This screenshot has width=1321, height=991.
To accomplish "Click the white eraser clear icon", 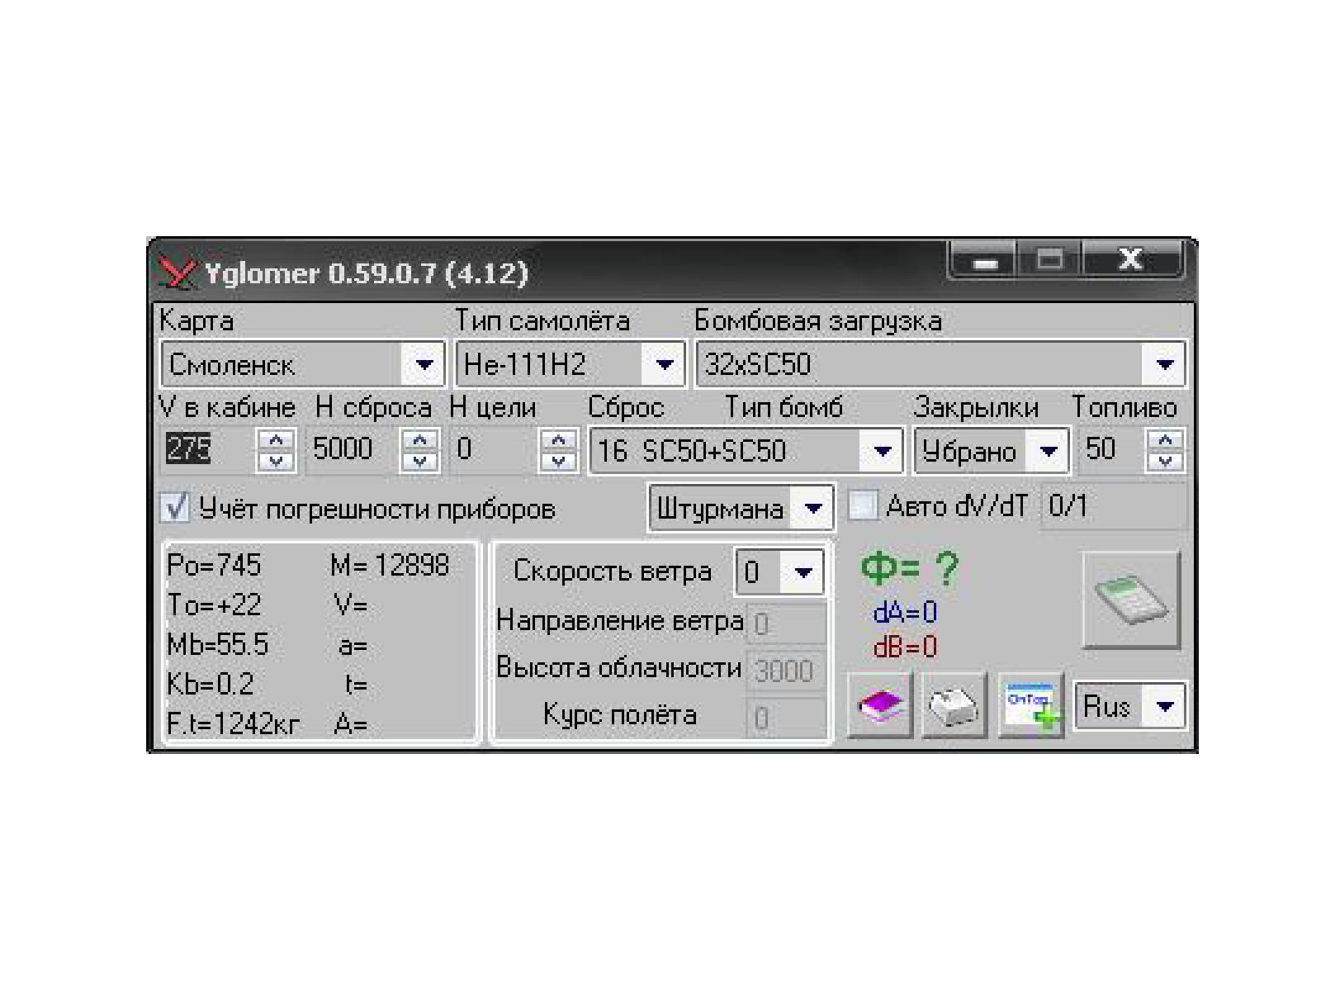I will (954, 704).
